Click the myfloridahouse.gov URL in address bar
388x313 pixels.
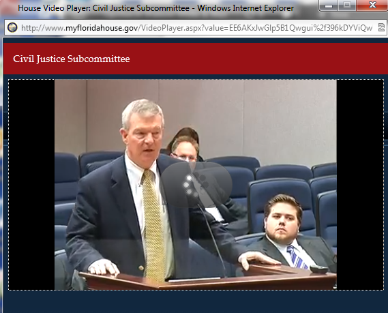point(196,28)
